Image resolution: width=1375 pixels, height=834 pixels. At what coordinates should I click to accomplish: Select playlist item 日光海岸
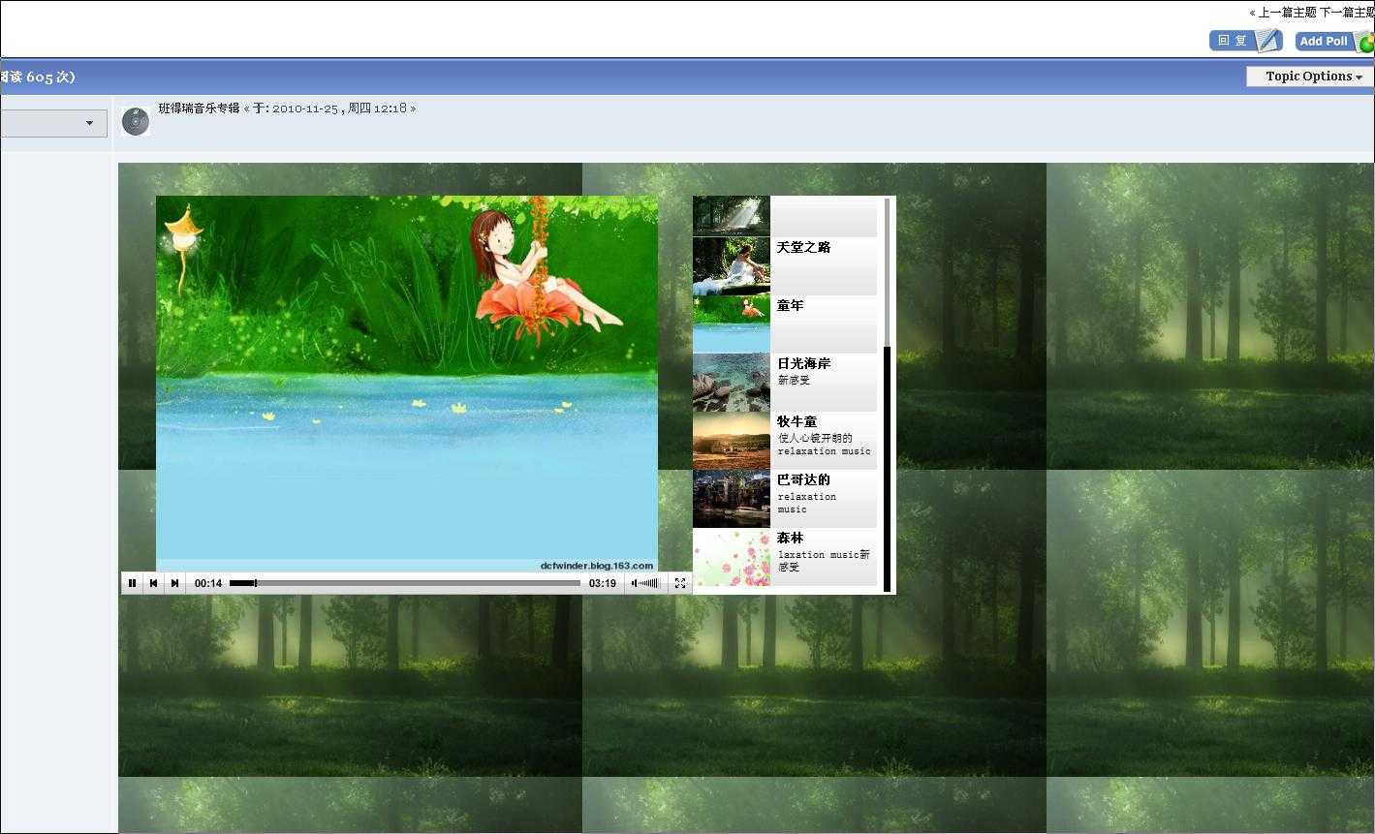(785, 383)
